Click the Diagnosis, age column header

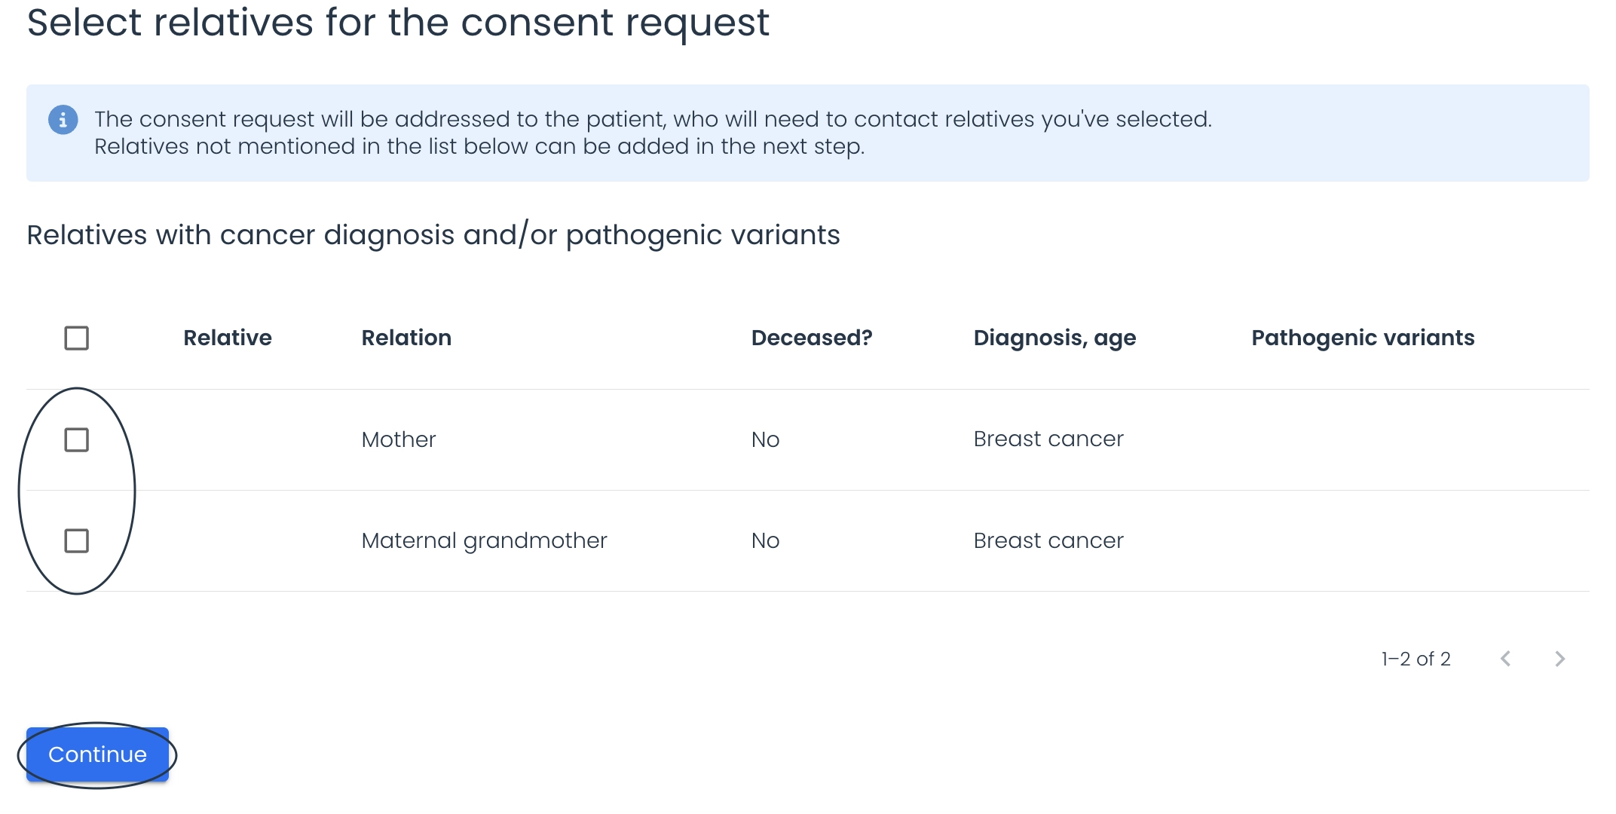pos(1054,338)
